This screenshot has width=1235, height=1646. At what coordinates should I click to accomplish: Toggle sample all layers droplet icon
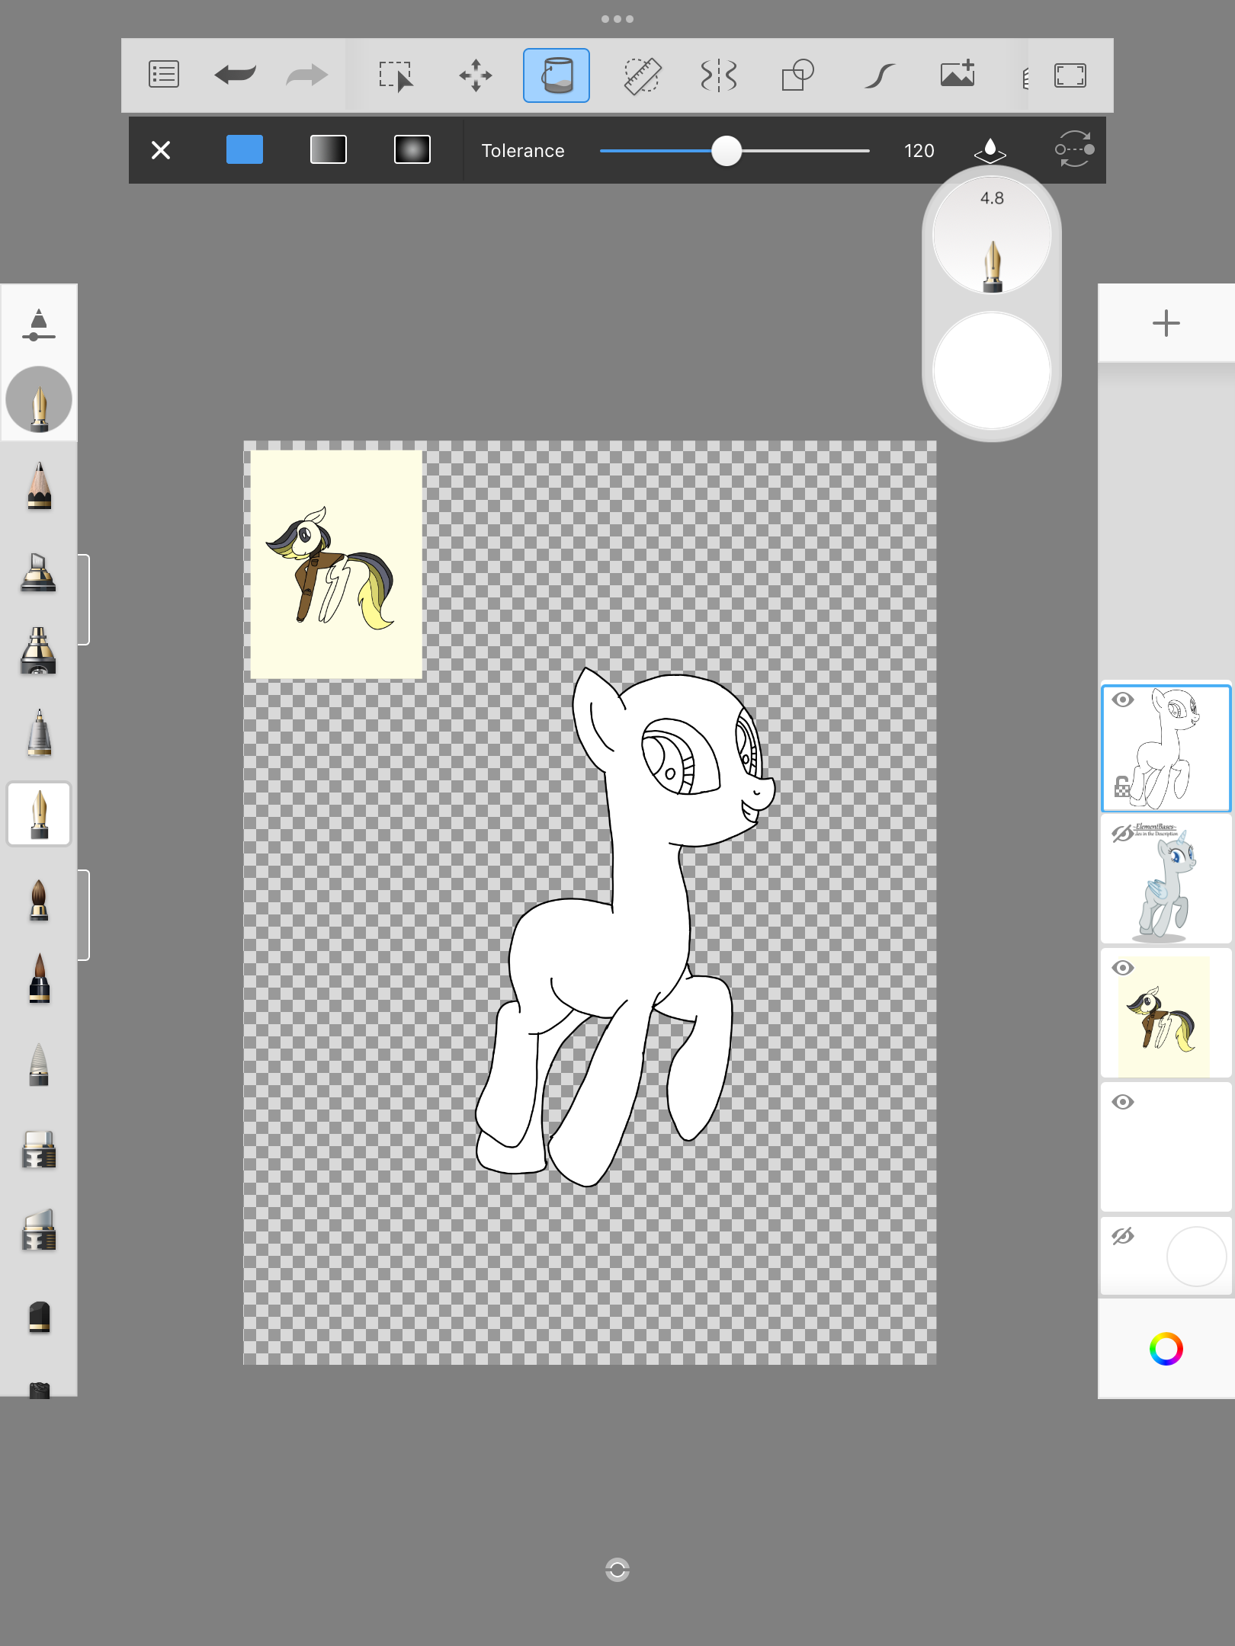[x=990, y=150]
